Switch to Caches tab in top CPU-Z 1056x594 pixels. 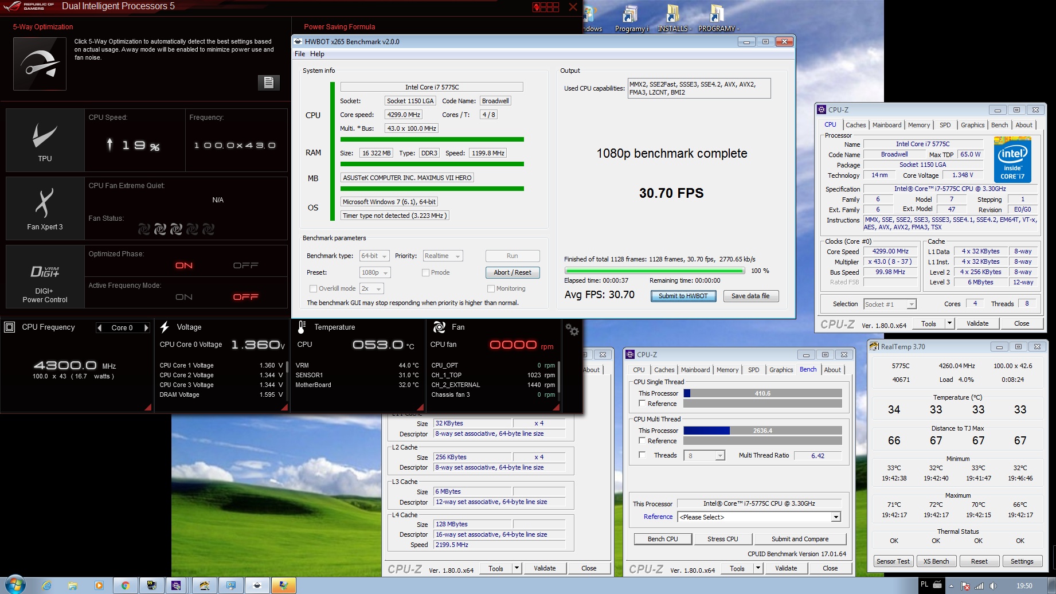855,125
